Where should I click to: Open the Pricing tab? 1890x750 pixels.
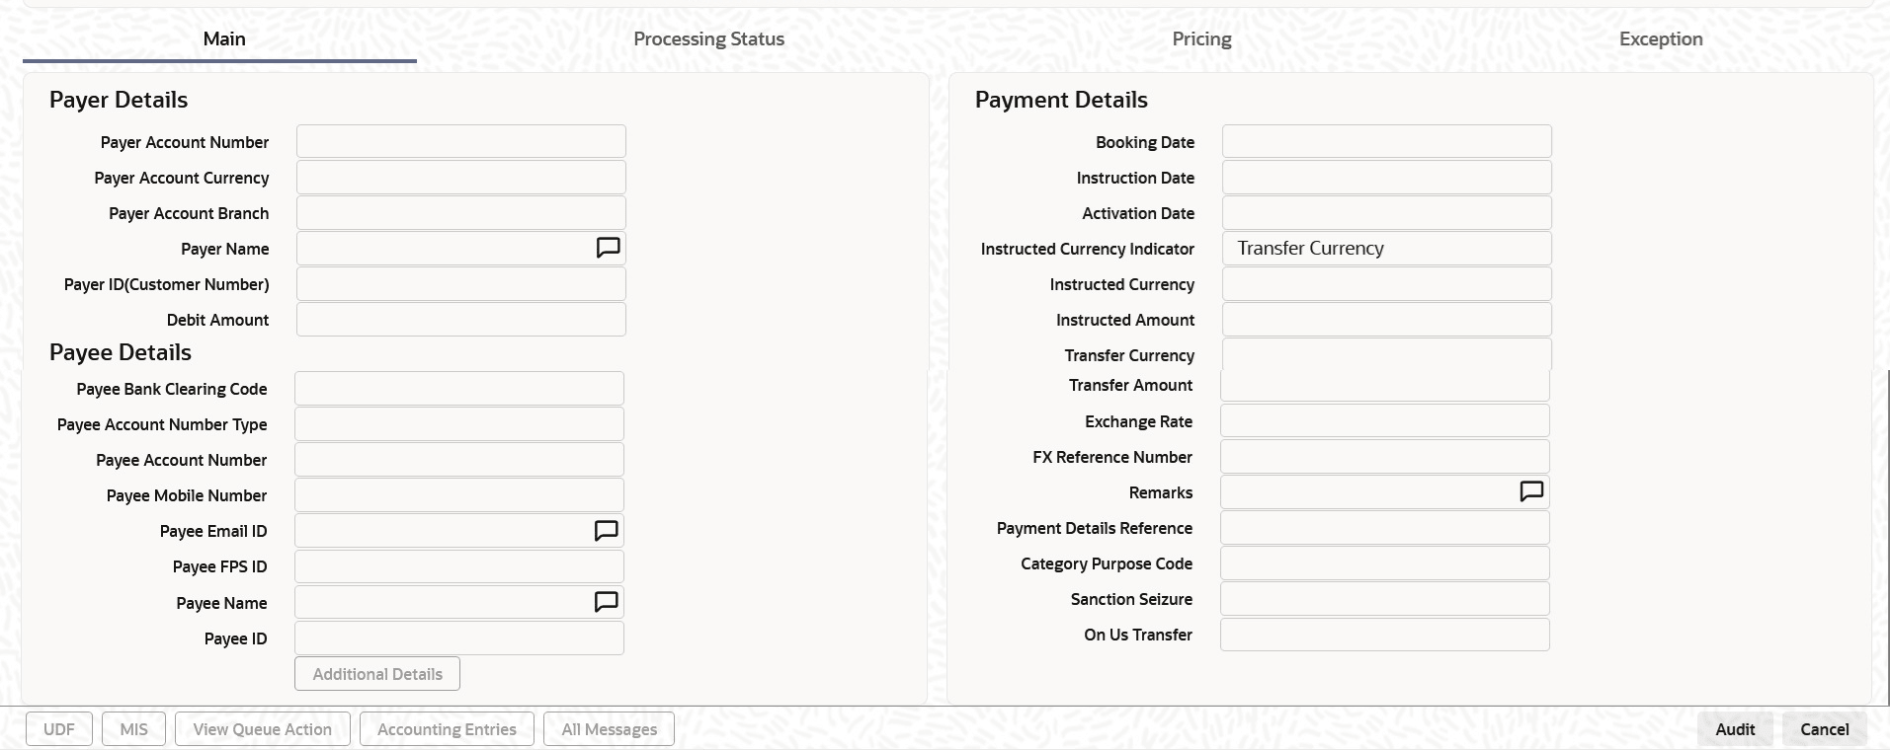(x=1201, y=38)
